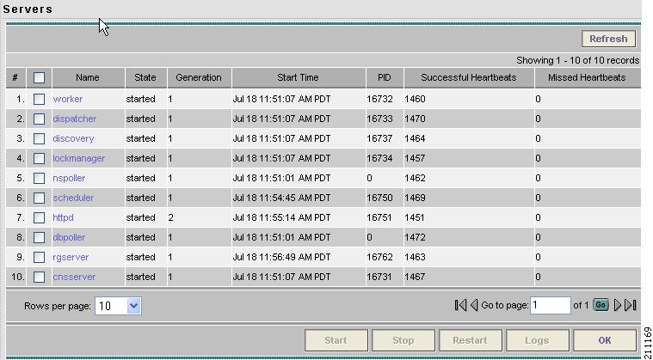Image resolution: width=653 pixels, height=360 pixels.
Task: Click PID value 16731
Action: (x=379, y=277)
